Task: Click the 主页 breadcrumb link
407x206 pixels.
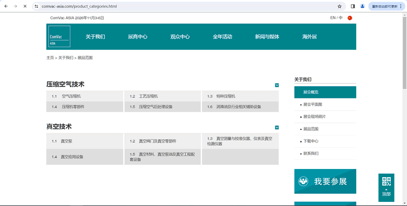Action: coord(50,58)
